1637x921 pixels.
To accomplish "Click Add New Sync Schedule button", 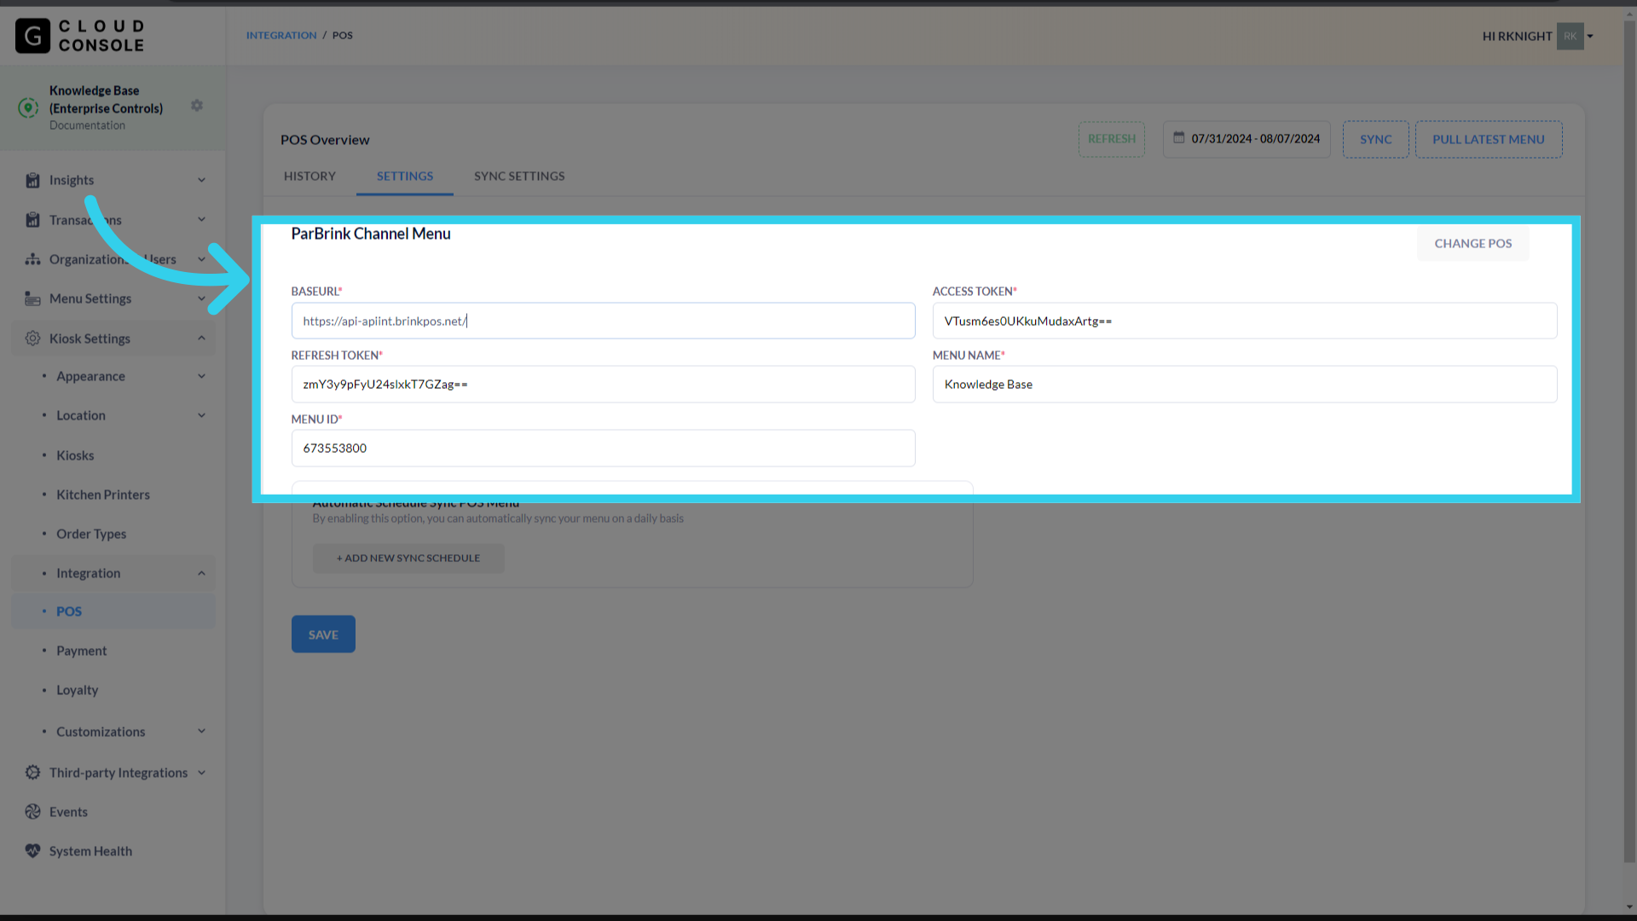I will point(408,558).
